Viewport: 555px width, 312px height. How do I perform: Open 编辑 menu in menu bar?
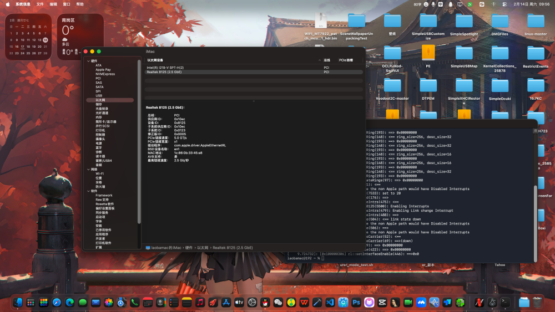pos(53,4)
